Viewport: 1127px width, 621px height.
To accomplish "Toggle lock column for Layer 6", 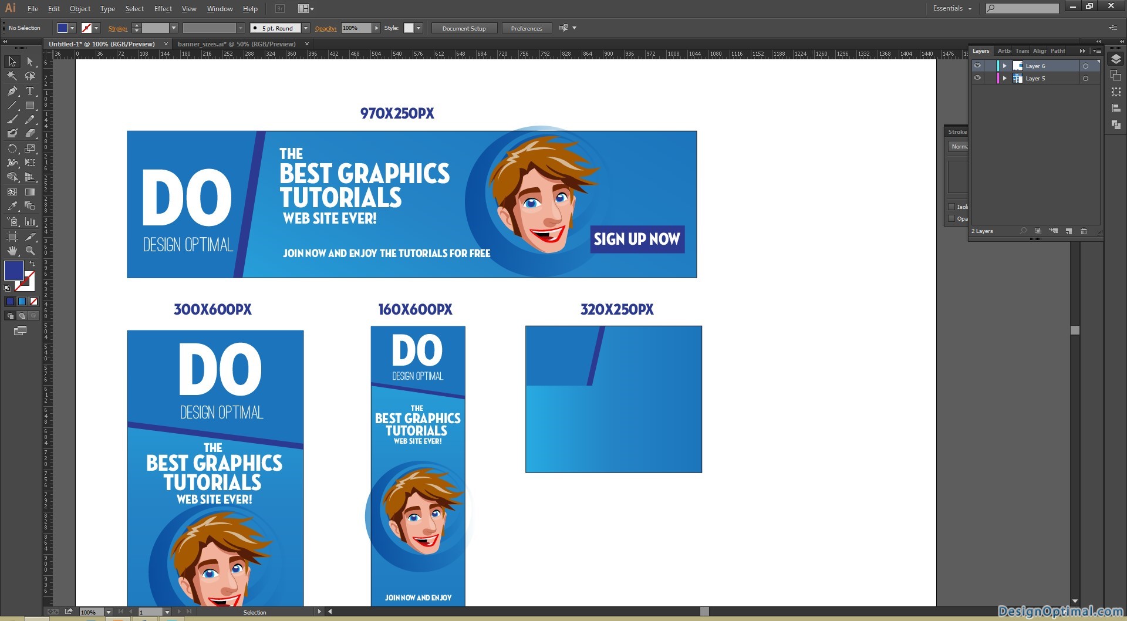I will tap(989, 66).
